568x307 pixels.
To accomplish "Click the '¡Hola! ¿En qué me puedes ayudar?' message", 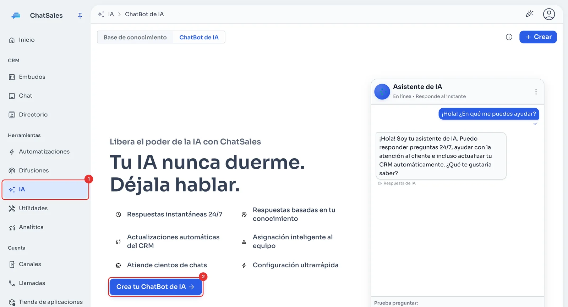I will (489, 114).
